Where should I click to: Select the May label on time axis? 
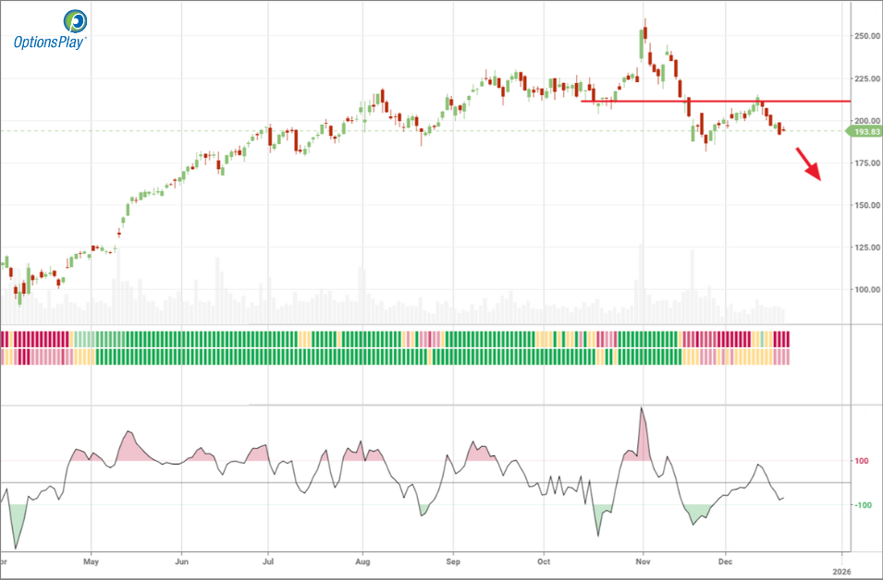[91, 561]
